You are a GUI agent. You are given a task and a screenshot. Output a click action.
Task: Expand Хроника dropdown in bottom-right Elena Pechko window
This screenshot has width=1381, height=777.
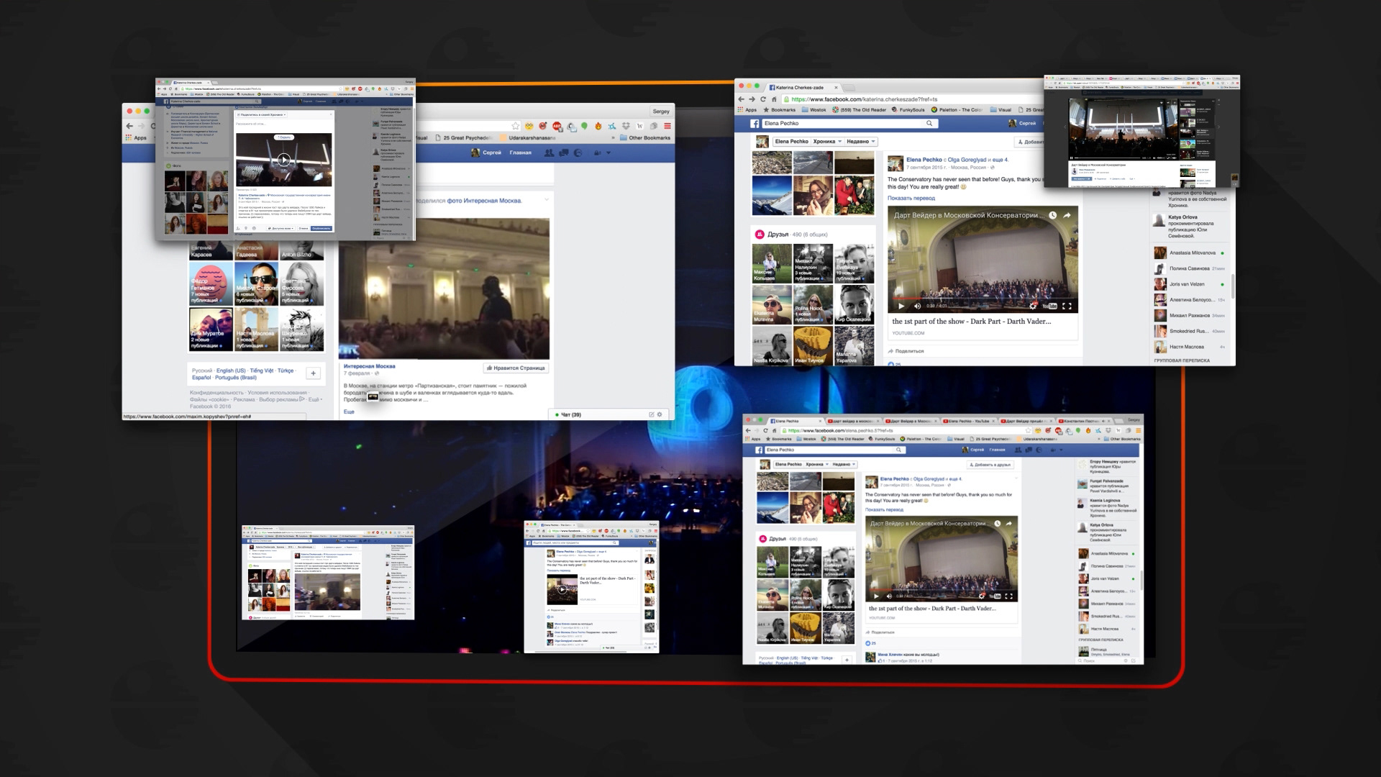coord(816,464)
